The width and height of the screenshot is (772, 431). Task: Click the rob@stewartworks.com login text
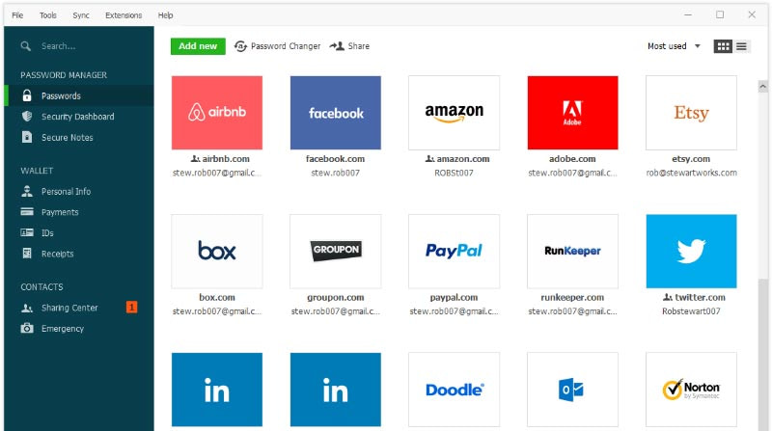click(x=691, y=173)
